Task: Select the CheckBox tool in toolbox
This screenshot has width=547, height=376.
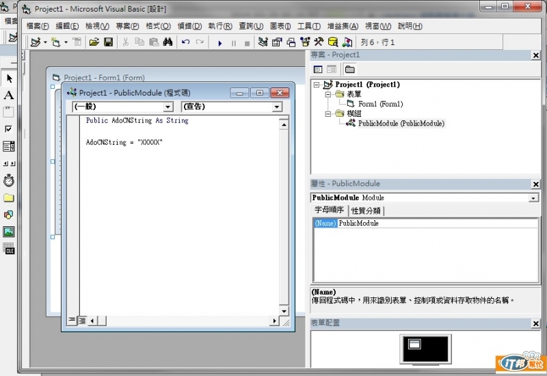Action: [x=9, y=129]
